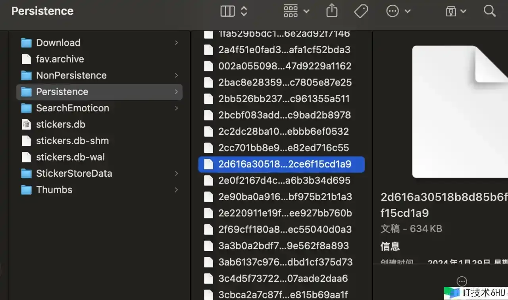Open the Search magnifier icon
The height and width of the screenshot is (300, 508).
tap(489, 11)
